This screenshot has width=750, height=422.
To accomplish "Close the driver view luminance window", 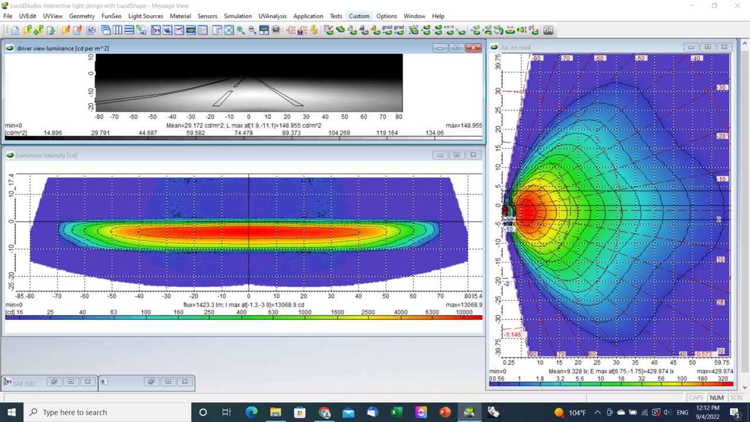I will (x=473, y=48).
